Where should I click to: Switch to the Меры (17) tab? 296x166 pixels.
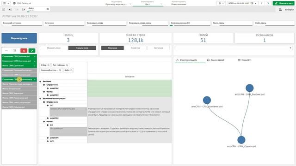coord(245,60)
